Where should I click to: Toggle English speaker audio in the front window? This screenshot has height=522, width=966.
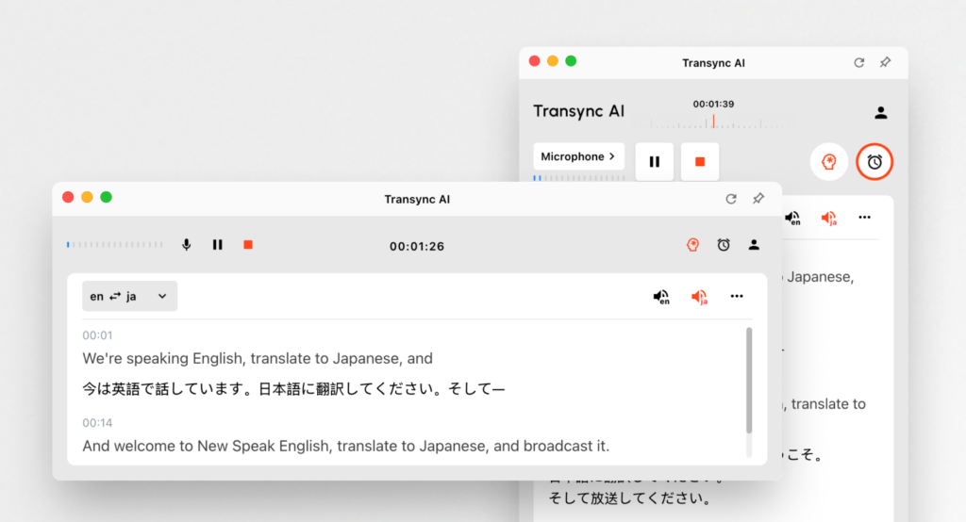[661, 297]
